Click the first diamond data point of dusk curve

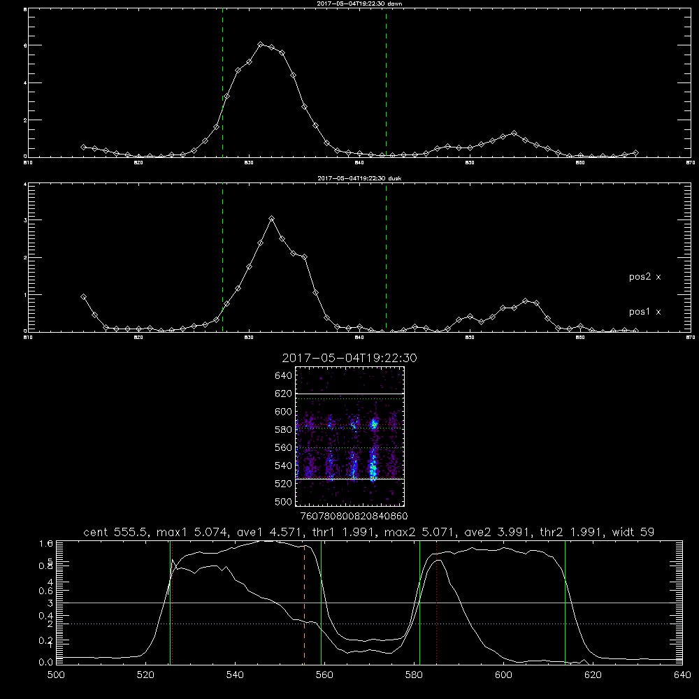(83, 297)
